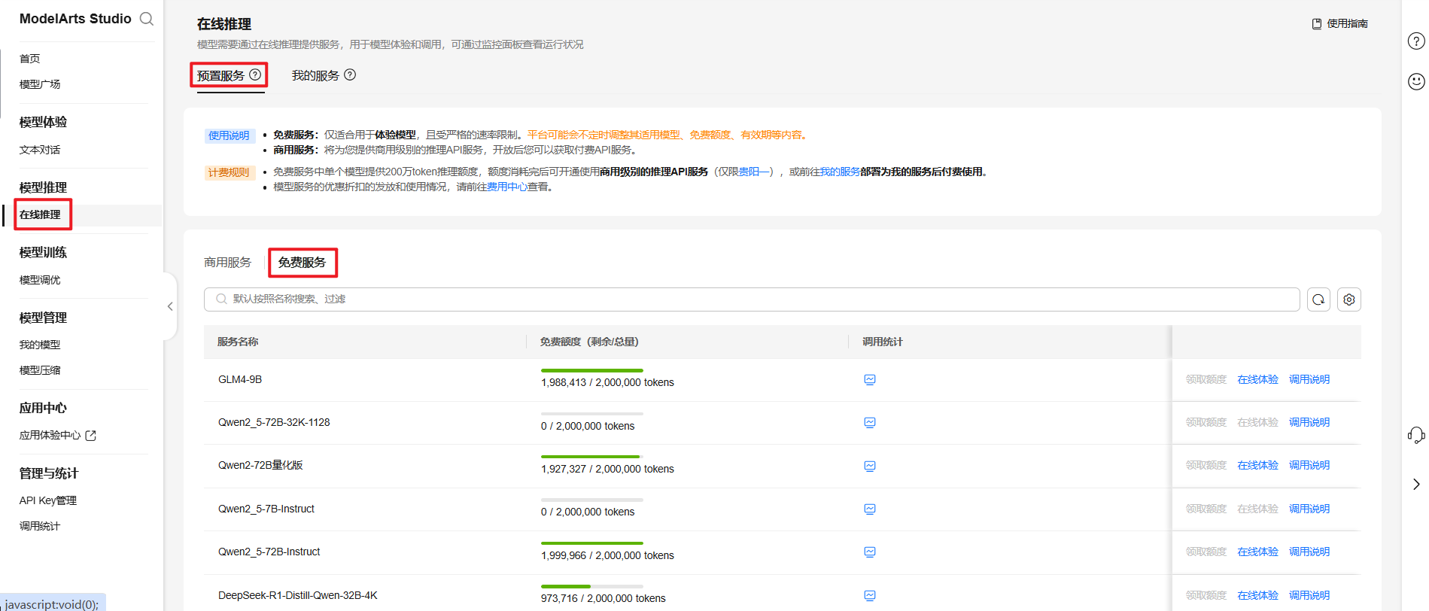This screenshot has width=1429, height=611.
Task: View call statistics chart for Qwen2_5-7B-Instruct
Action: point(870,509)
